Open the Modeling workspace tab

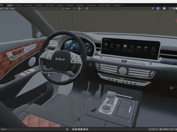(x=19, y=5)
